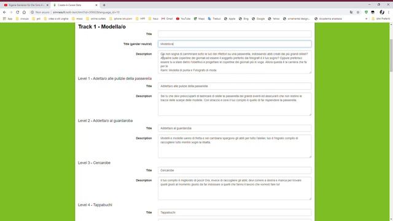Click the 'Level 2 - Addetta/o al guardaroba' heading
Image resolution: width=393 pixels, height=221 pixels.
[105, 120]
